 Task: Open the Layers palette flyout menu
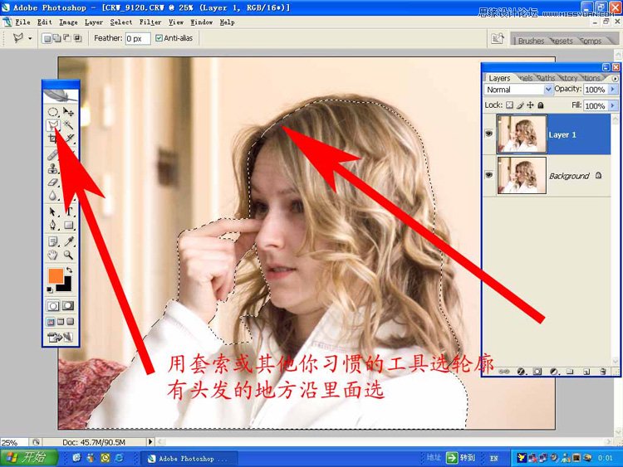pyautogui.click(x=615, y=79)
